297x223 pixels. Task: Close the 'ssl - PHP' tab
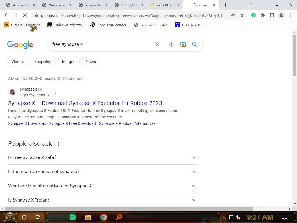(x=178, y=5)
